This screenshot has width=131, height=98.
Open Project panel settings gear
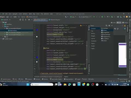point(29,20)
